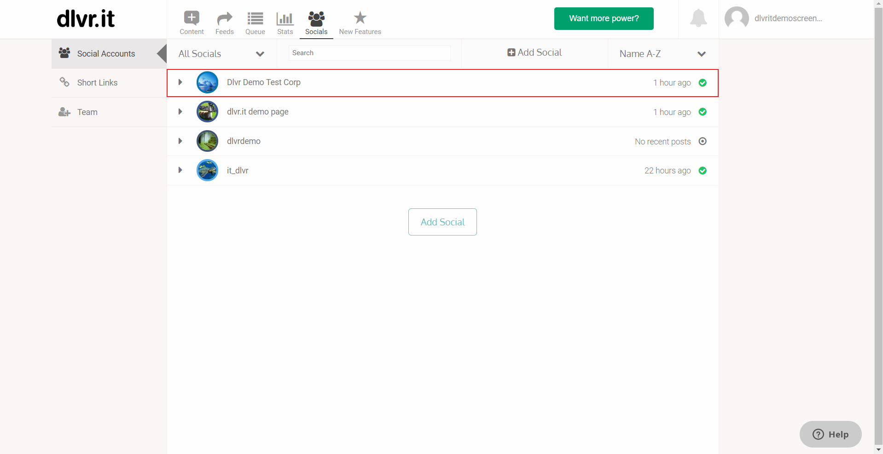Image resolution: width=883 pixels, height=454 pixels.
Task: Click the Want more power? button
Action: [x=604, y=18]
